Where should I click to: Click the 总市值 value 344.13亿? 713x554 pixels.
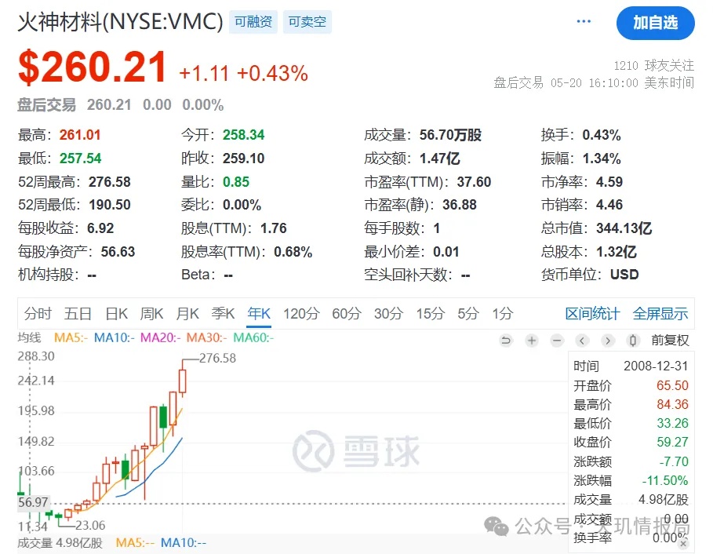coord(624,228)
